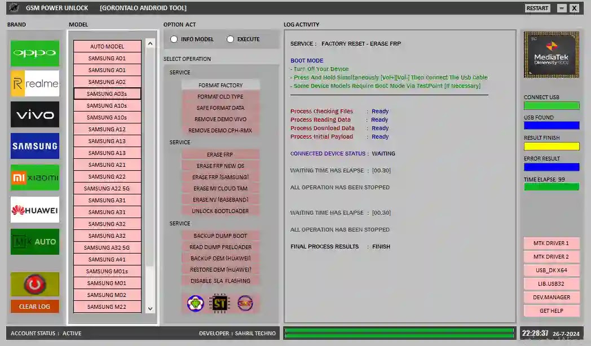Select SAMSUNG M01s model
591x346 pixels.
[x=107, y=271]
